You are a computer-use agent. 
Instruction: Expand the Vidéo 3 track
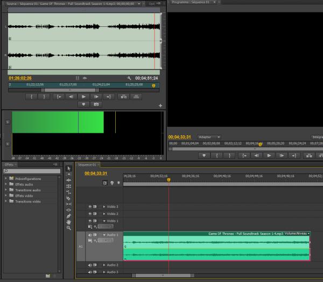pyautogui.click(x=104, y=207)
